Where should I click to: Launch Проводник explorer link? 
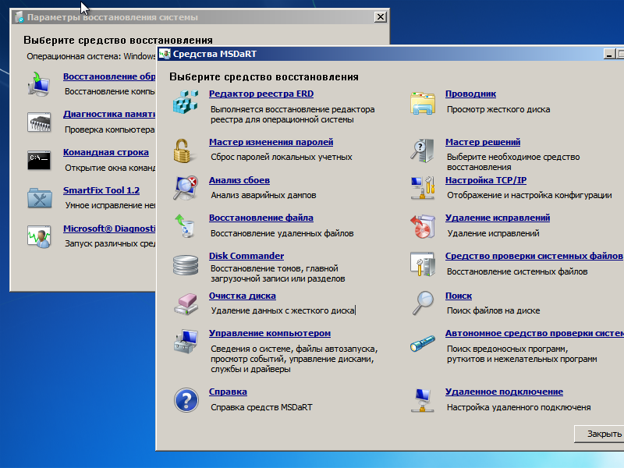[x=470, y=94]
